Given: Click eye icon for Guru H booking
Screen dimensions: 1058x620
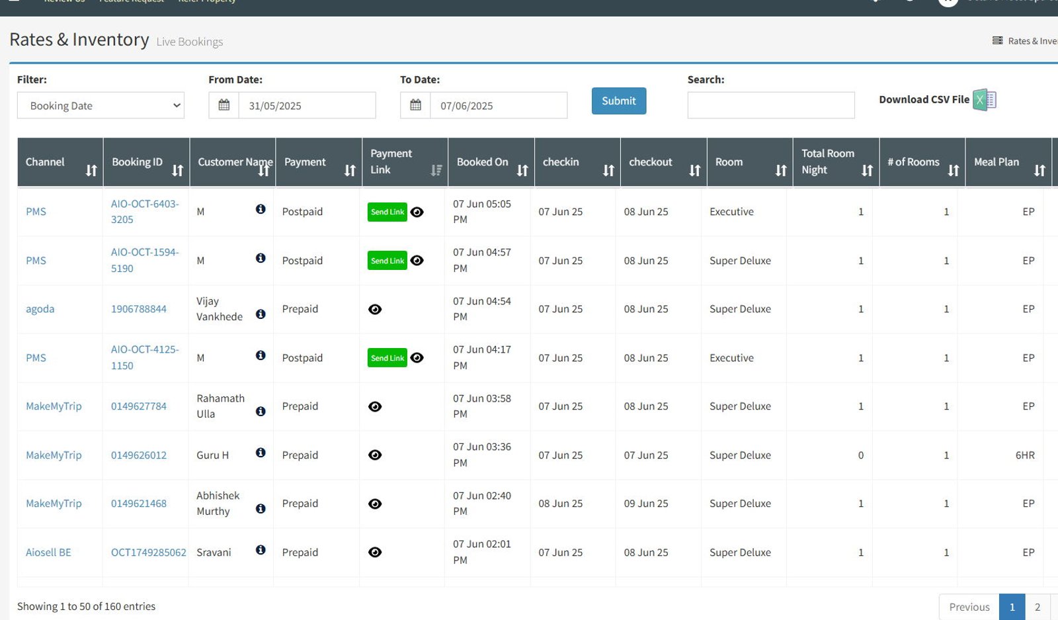Looking at the screenshot, I should [x=375, y=455].
